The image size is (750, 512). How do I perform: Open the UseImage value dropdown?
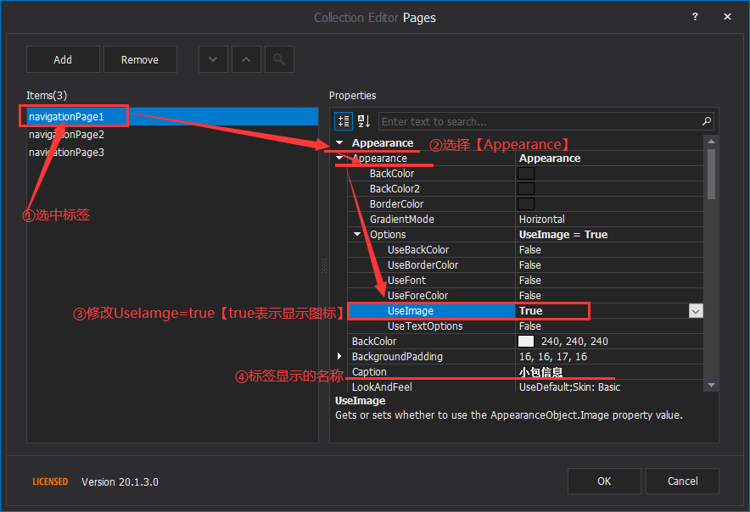[696, 311]
